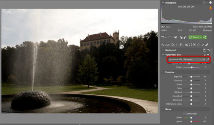Screen dimensions: 214x125
Task: Click the Expozice slider handle
Action: (191, 77)
